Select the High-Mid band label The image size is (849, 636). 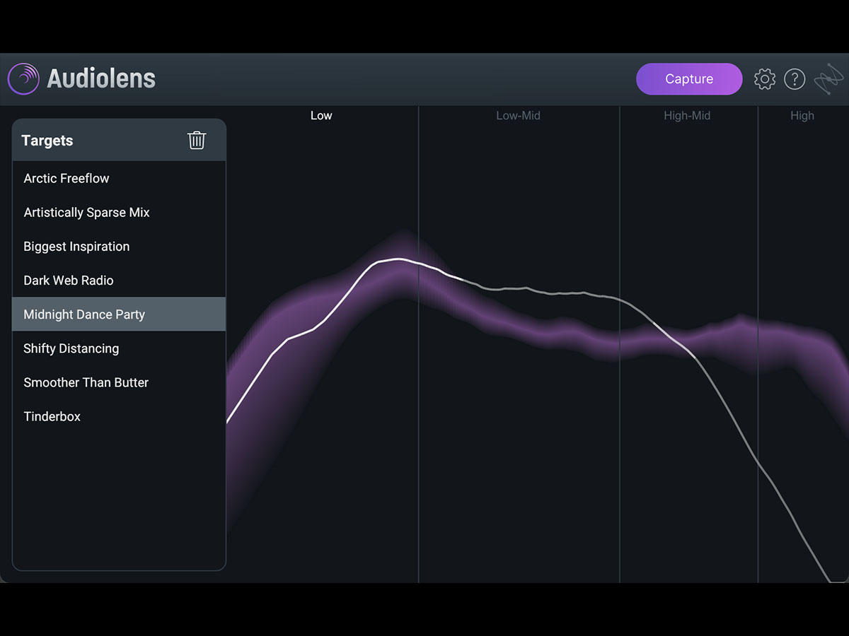point(687,116)
